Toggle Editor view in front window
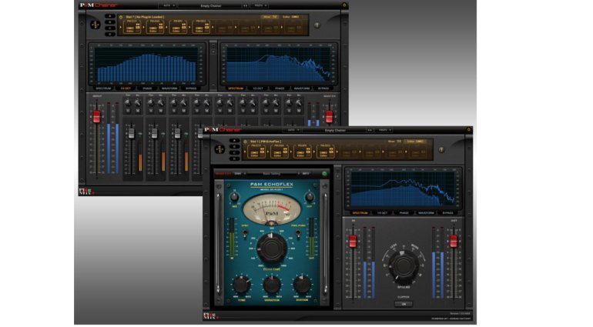The image size is (593, 327). [415, 142]
